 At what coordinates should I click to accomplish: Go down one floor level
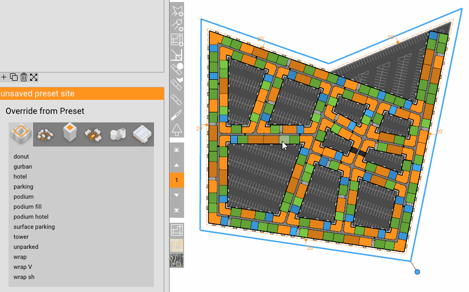point(177,195)
